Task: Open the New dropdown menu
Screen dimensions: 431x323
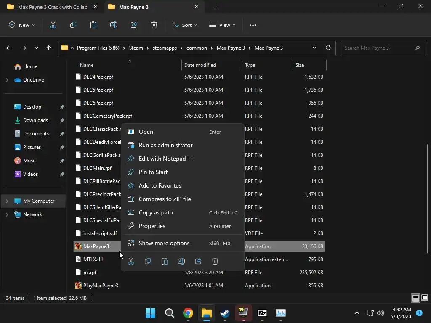Action: coord(22,25)
